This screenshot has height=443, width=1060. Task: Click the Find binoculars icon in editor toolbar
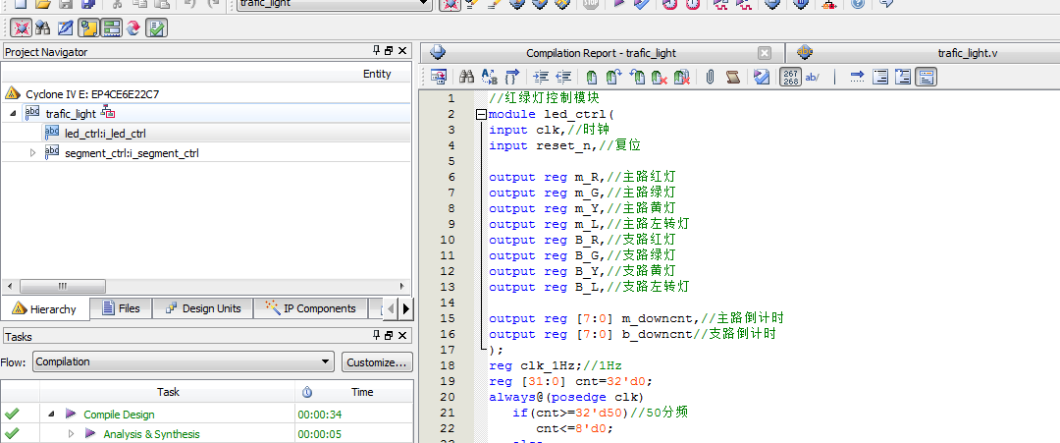click(x=467, y=77)
